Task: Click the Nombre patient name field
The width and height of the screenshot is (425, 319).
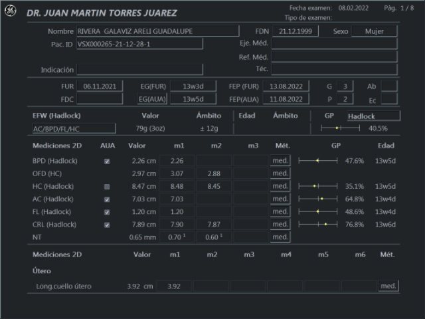Action: 157,31
